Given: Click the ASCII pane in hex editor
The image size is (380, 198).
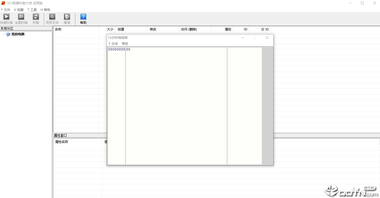Looking at the screenshot, I should click(245, 106).
